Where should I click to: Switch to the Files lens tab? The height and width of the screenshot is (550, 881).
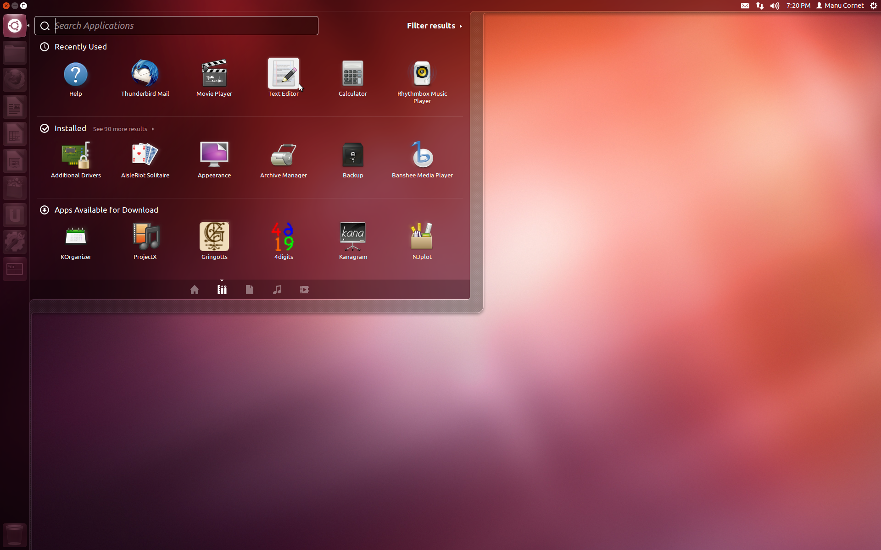point(250,290)
